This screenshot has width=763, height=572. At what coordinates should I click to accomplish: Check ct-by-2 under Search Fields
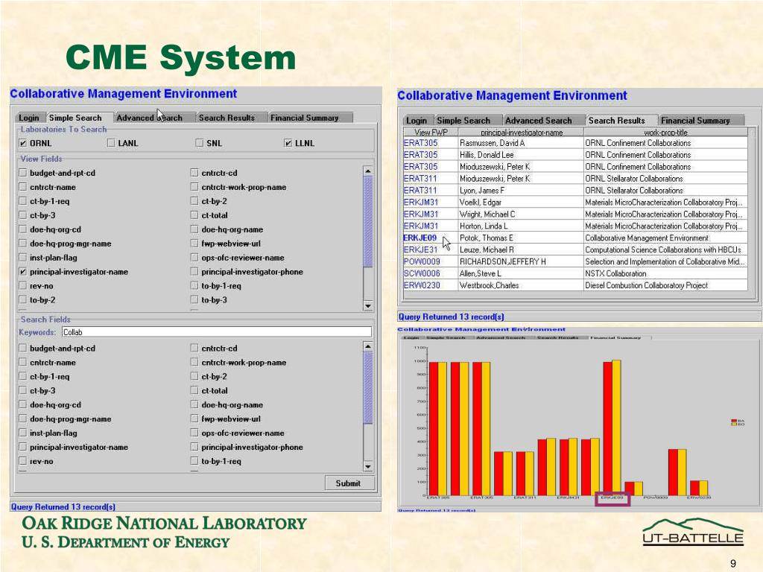coord(194,376)
